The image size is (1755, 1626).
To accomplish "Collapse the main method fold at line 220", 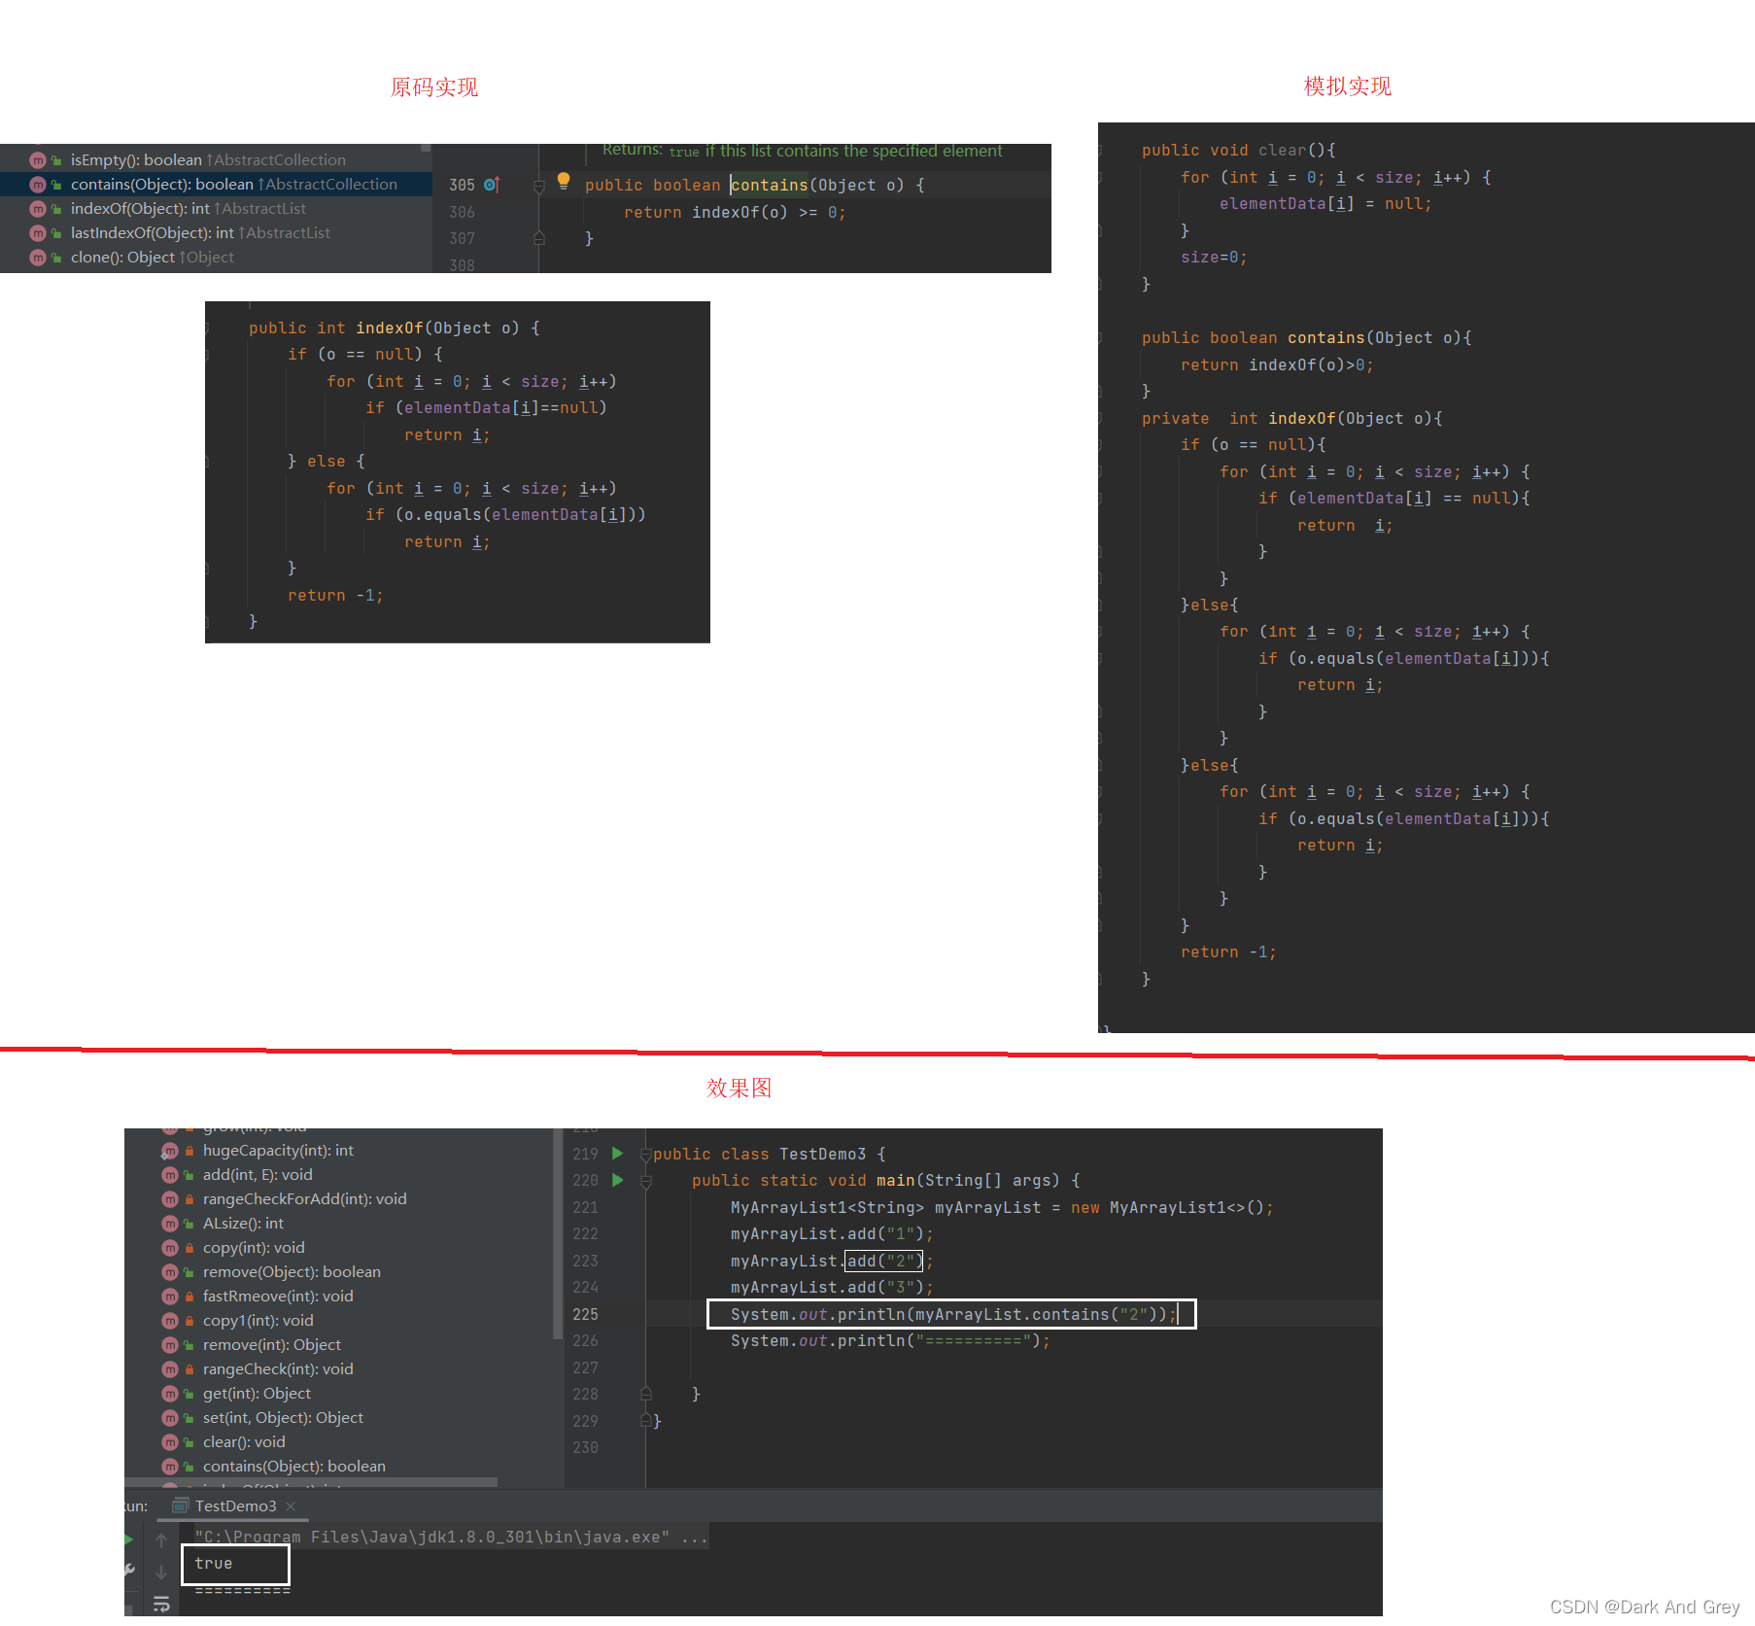I will point(645,1181).
